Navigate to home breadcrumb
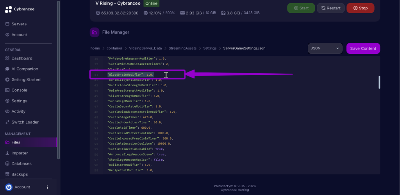Screen dimensions: 400x195 (95, 48)
